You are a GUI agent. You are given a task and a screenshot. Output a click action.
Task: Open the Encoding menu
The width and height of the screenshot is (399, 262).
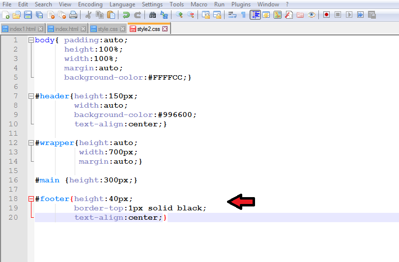90,4
